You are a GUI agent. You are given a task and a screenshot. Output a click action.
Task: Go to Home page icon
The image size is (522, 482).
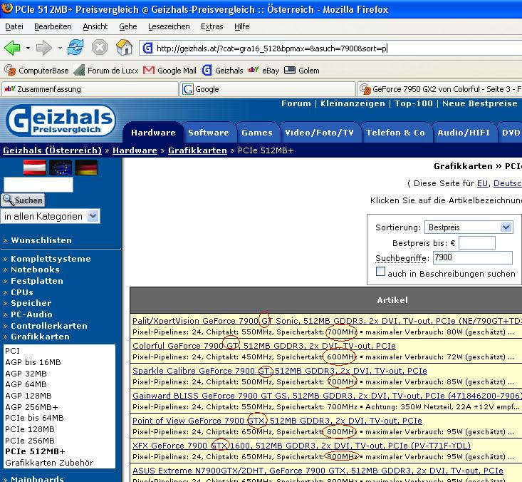click(125, 47)
